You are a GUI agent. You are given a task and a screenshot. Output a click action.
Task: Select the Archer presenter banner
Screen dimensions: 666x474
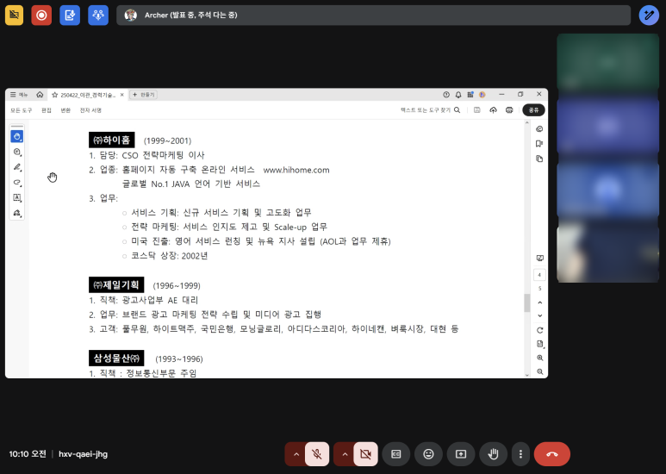coord(373,16)
